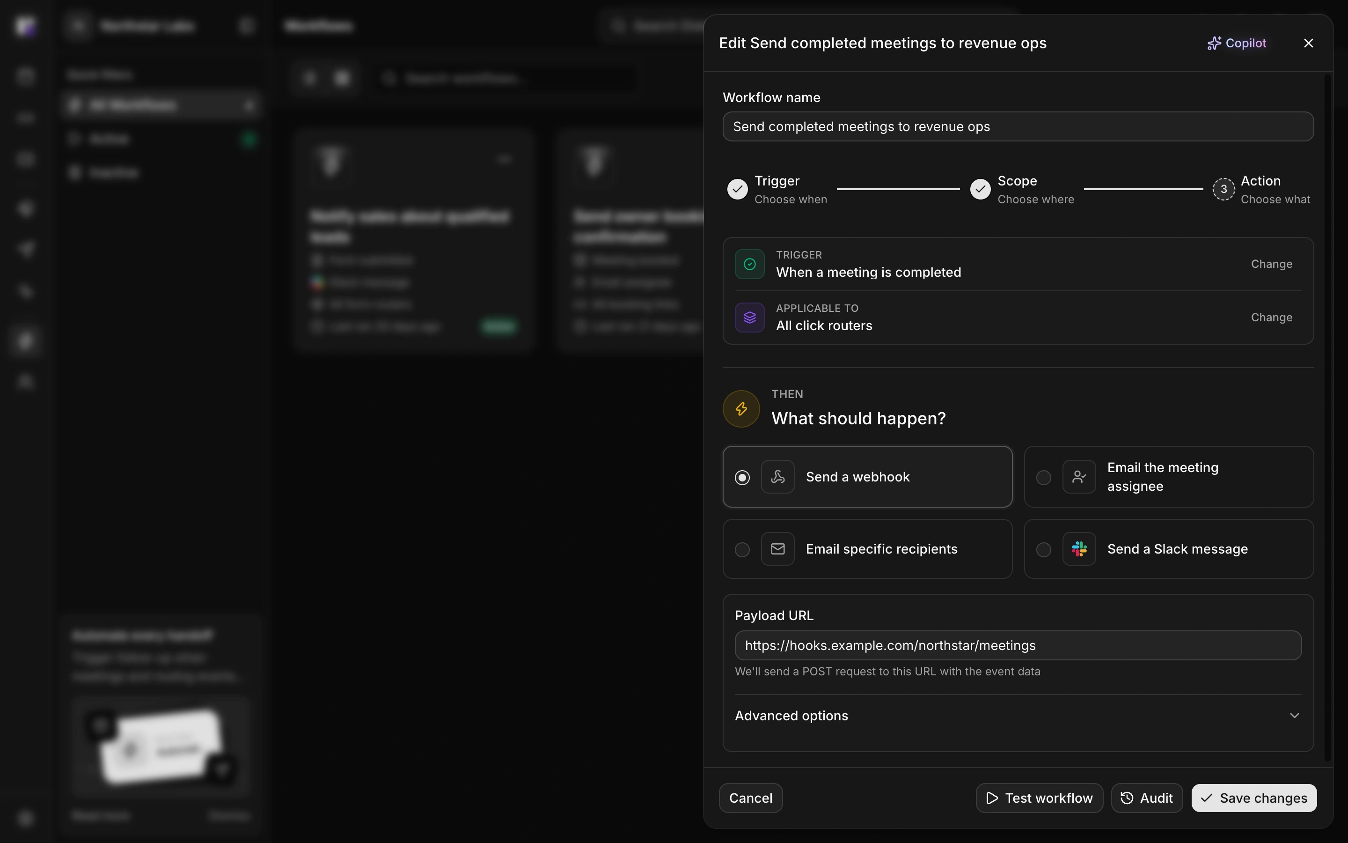Edit the Workflow name field
The image size is (1348, 843).
1018,126
